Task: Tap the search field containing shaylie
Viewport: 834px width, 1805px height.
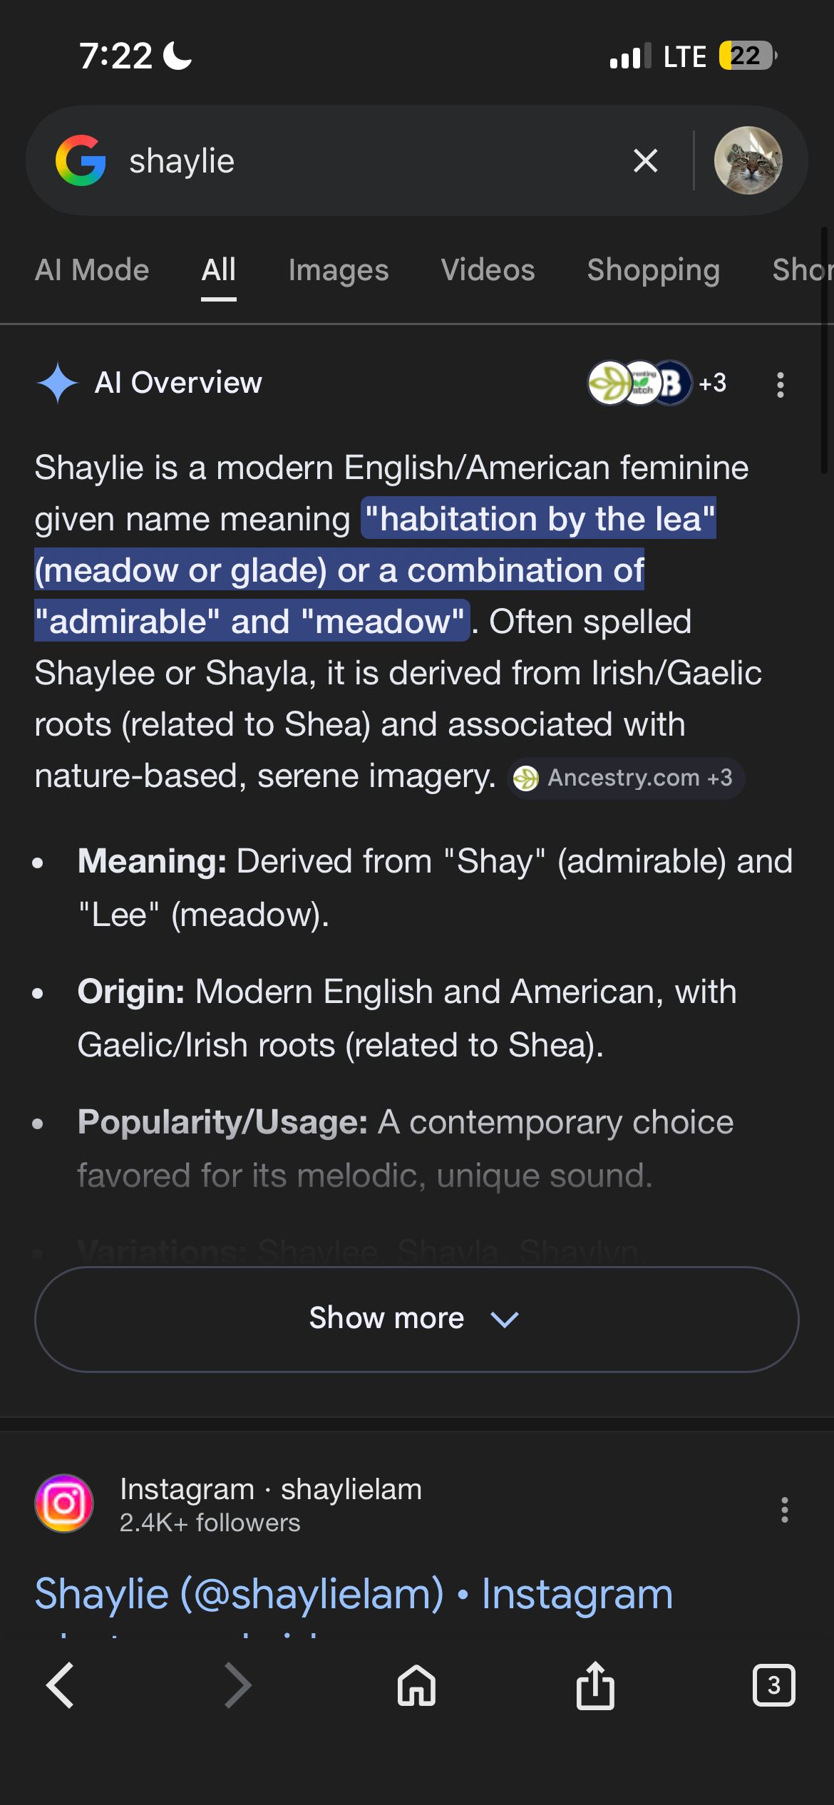Action: (x=356, y=161)
